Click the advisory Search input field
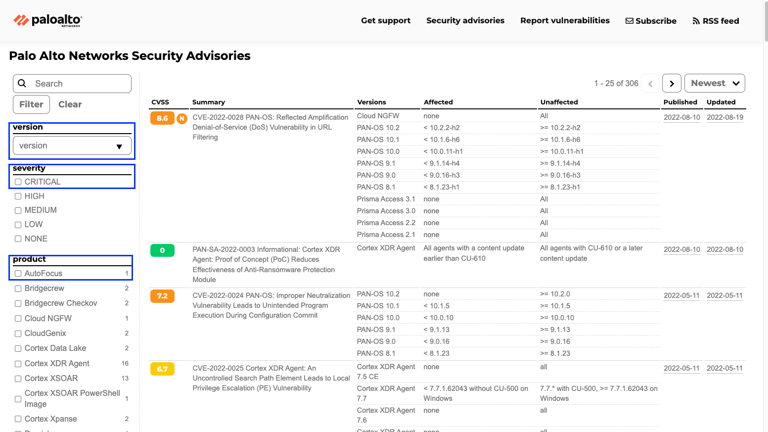The width and height of the screenshot is (768, 432). (72, 84)
